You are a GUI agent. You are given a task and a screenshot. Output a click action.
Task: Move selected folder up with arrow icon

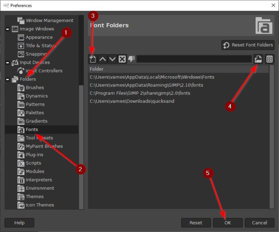pyautogui.click(x=102, y=59)
